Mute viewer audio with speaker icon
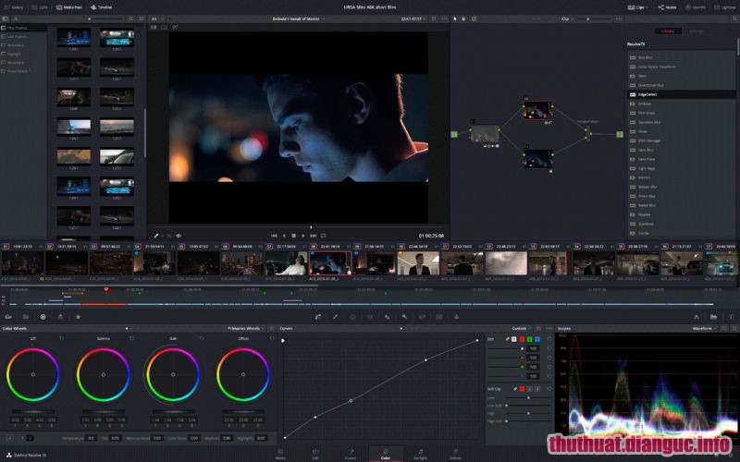The height and width of the screenshot is (462, 740). coord(179,236)
